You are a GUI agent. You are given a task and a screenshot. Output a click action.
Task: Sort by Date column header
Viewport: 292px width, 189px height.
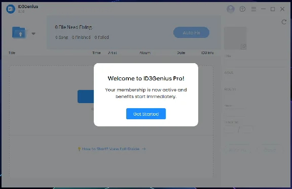pyautogui.click(x=181, y=53)
